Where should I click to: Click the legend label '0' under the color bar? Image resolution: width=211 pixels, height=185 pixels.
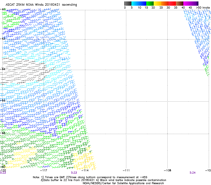pos(125,8)
